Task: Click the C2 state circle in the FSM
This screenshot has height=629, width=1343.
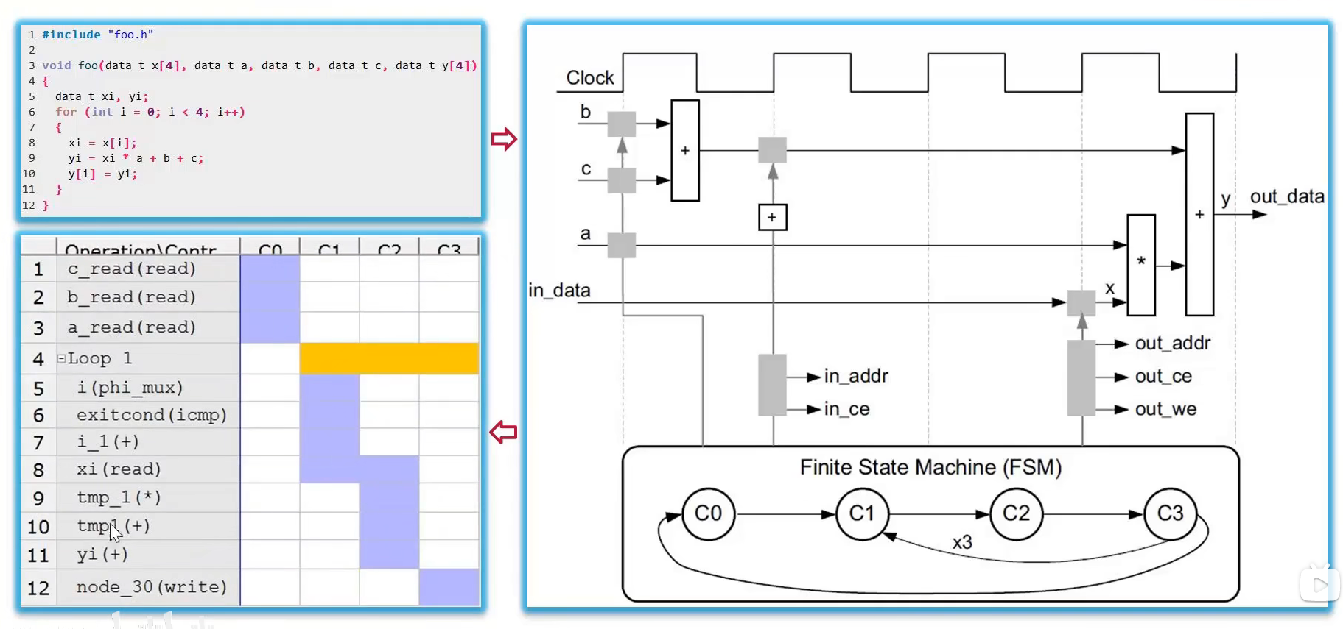Action: [1017, 513]
